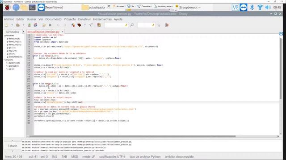Click the compile toolbar icon
Screen dimensions: 286x160
tap(73, 25)
